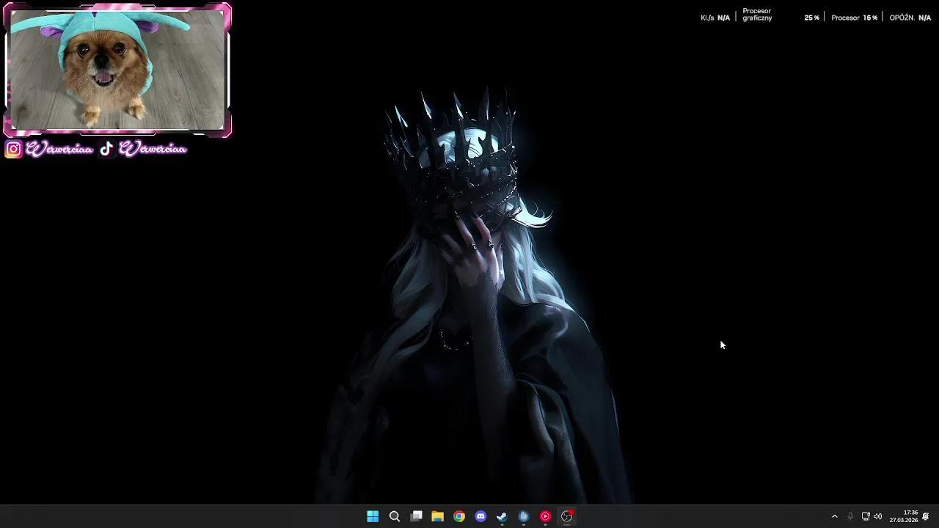The image size is (939, 528).
Task: Switch to OBS Studio in taskbar
Action: pyautogui.click(x=567, y=516)
